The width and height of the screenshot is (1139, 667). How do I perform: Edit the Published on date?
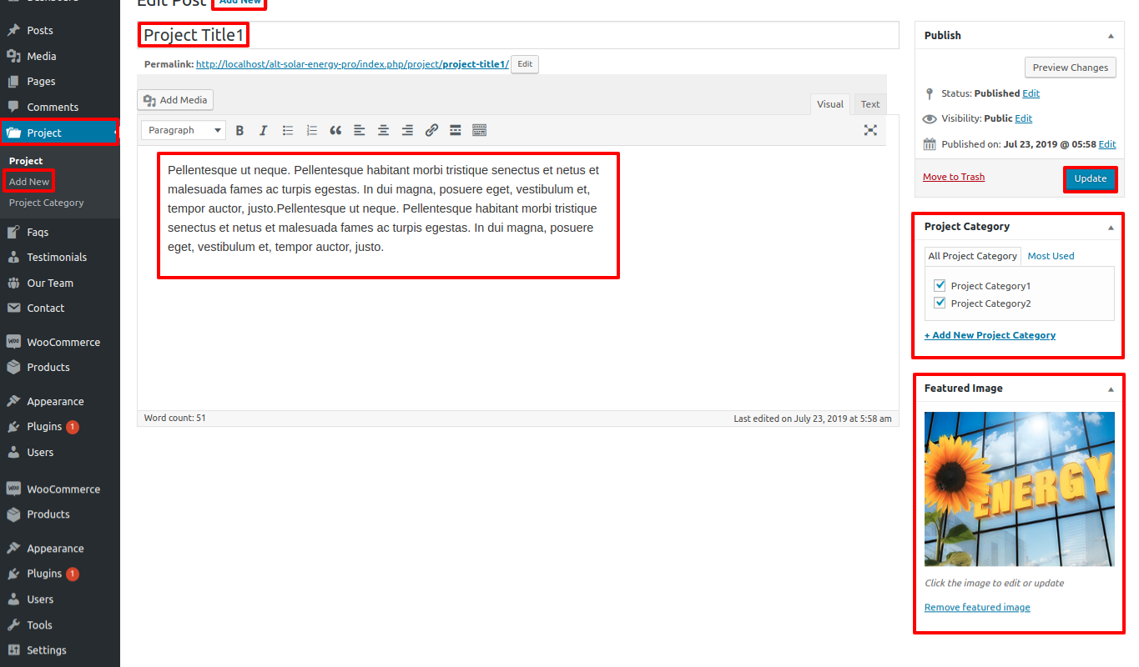[1107, 144]
